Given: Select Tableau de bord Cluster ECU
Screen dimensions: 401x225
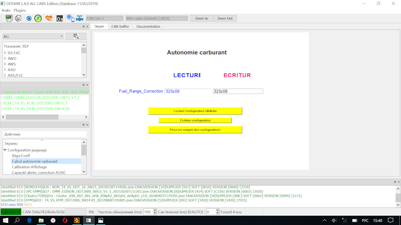Looking at the screenshot, I should click(45, 92).
